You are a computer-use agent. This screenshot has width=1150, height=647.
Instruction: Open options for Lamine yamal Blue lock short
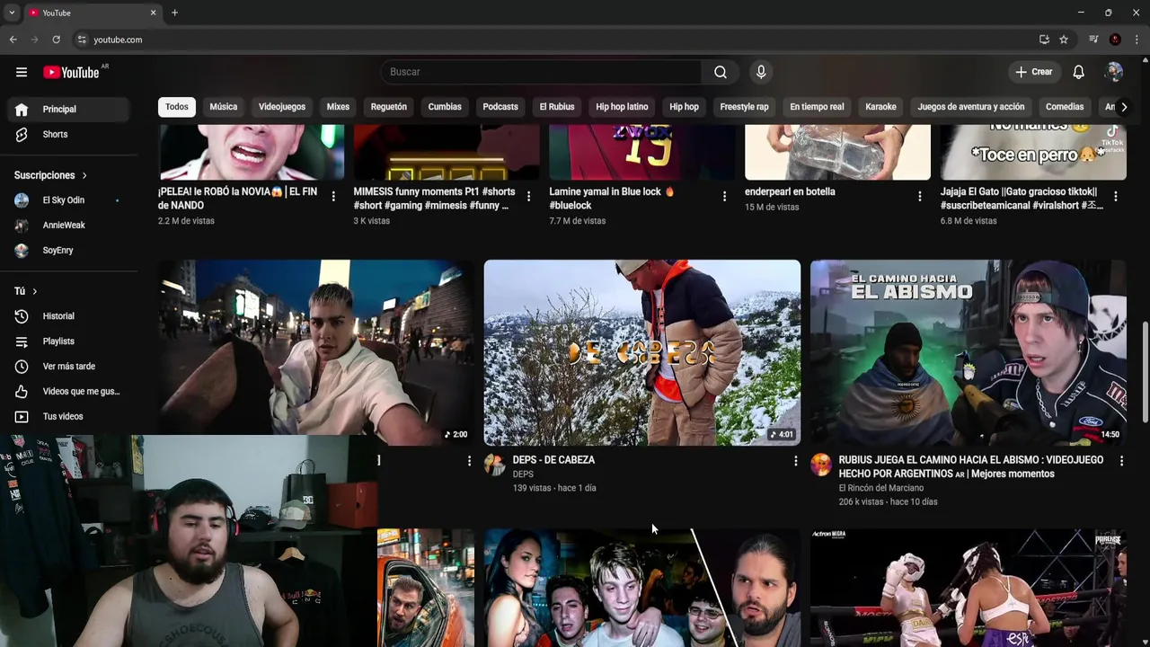(x=724, y=196)
